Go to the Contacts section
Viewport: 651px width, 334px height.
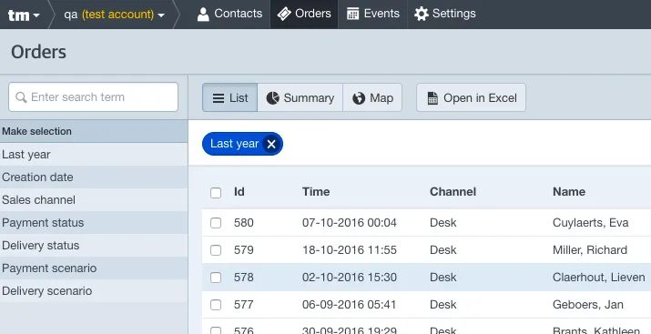230,15
